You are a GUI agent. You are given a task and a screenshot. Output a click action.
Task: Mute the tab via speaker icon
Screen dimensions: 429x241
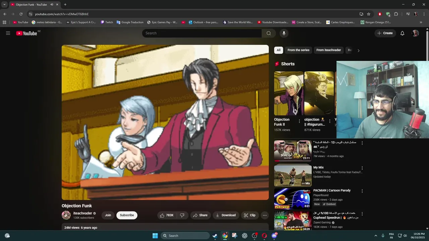(52, 5)
